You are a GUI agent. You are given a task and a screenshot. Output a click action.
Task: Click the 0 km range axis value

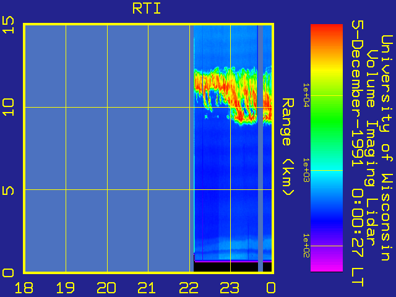(x=8, y=273)
